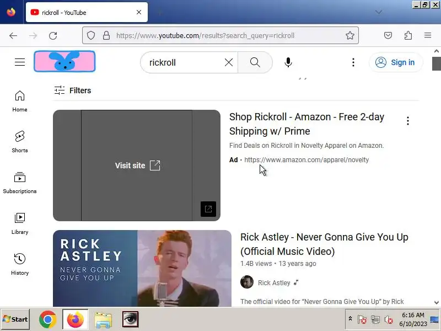Open Library in the sidebar
Viewport: 441px width, 331px height.
click(20, 224)
